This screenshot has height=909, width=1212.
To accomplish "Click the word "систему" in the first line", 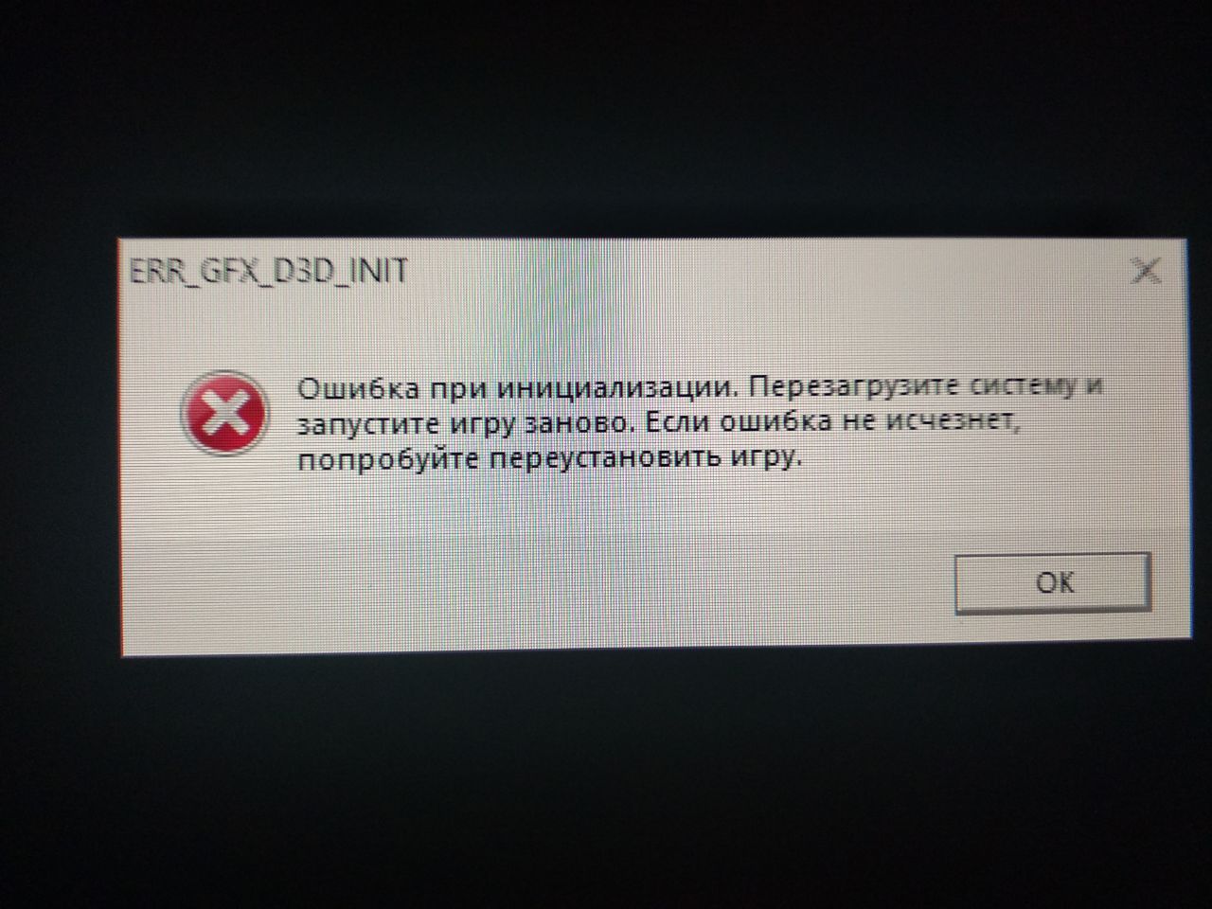I will [x=1024, y=386].
